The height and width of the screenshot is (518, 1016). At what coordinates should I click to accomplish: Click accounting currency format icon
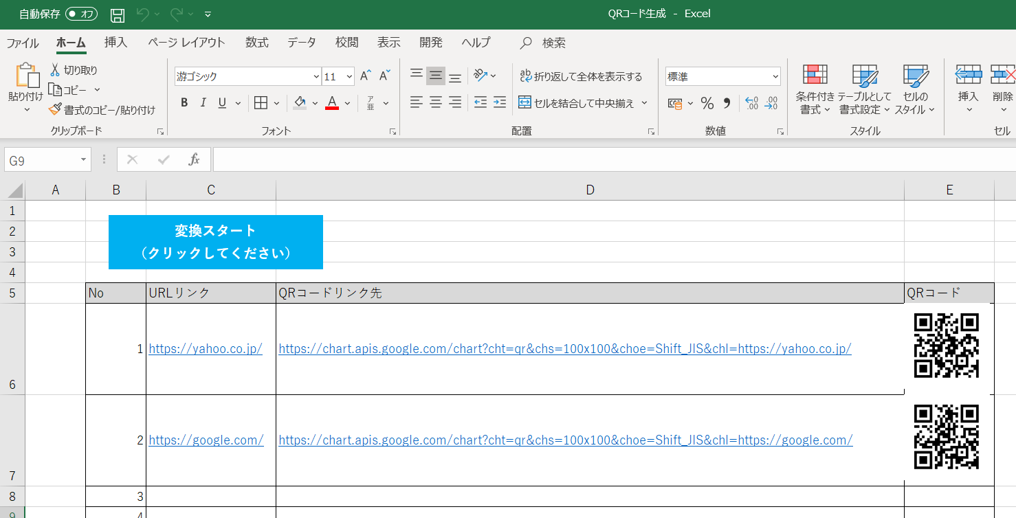coord(676,104)
